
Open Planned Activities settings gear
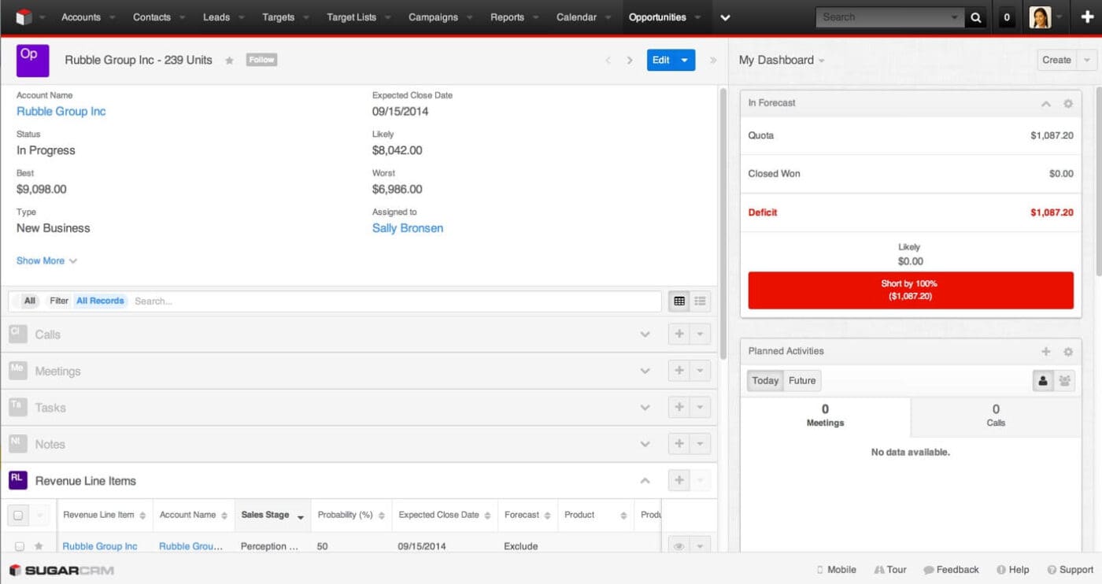[x=1068, y=352]
